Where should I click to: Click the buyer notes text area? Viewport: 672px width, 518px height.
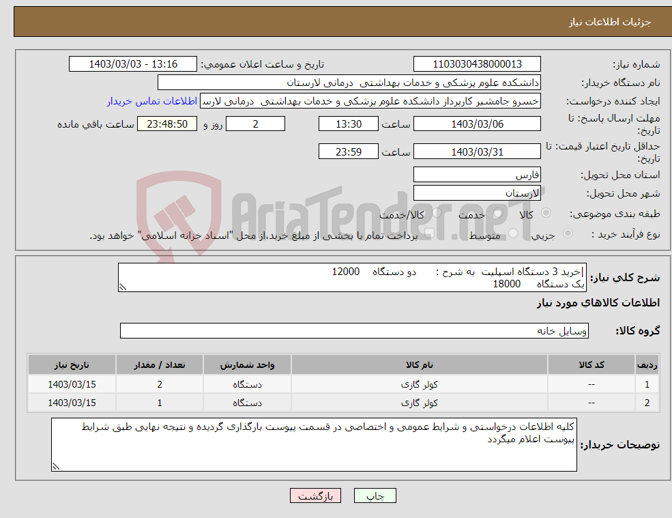pos(314,445)
